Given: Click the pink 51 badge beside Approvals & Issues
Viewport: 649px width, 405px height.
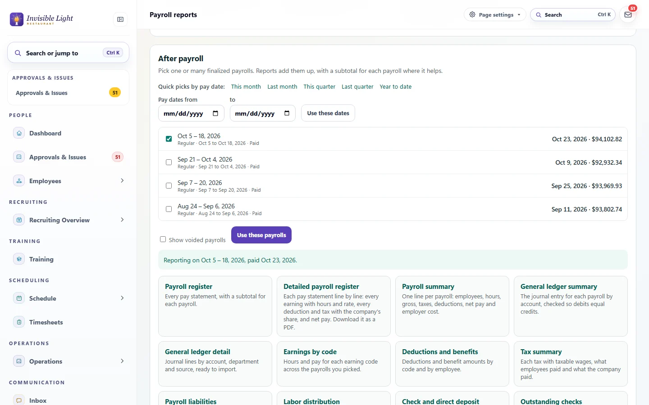Looking at the screenshot, I should click(118, 157).
